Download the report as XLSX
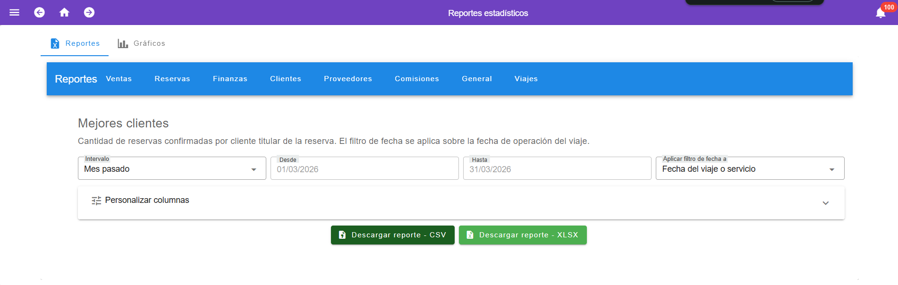 pos(523,235)
